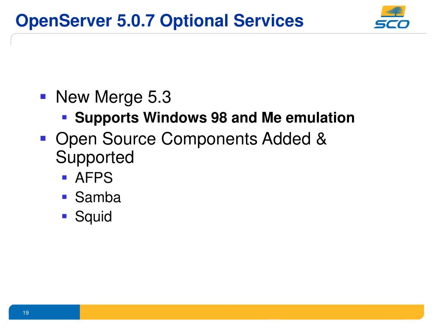The image size is (439, 329).
Task: Select the Samba list item
Action: [x=98, y=197]
